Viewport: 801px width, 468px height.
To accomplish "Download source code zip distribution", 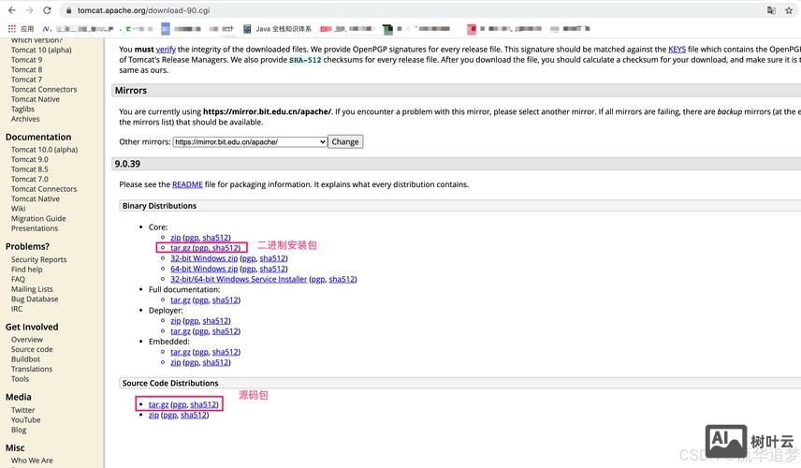I will (153, 415).
